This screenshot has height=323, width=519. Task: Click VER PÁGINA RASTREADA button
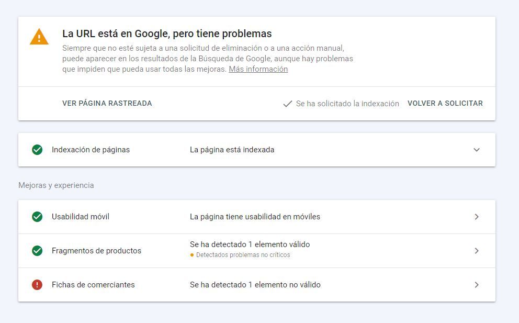pyautogui.click(x=107, y=103)
